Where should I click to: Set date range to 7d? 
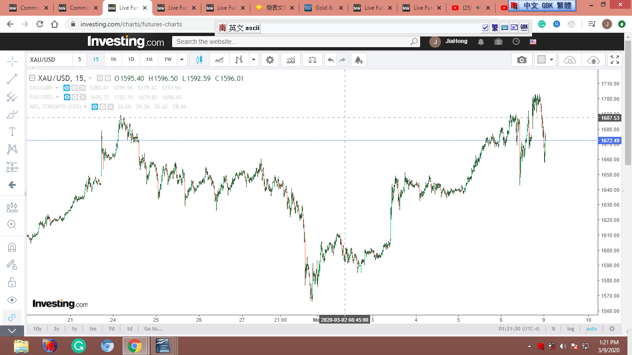(x=111, y=329)
